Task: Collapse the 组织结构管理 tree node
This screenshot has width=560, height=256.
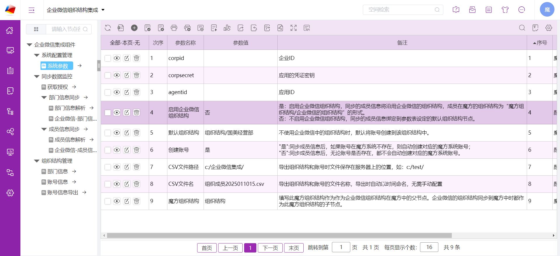Action: (x=36, y=161)
